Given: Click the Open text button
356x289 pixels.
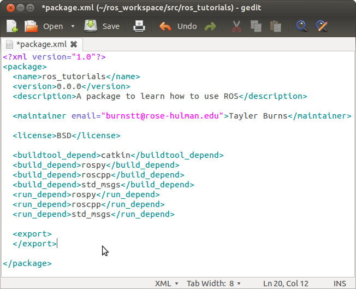Looking at the screenshot, I should point(53,26).
